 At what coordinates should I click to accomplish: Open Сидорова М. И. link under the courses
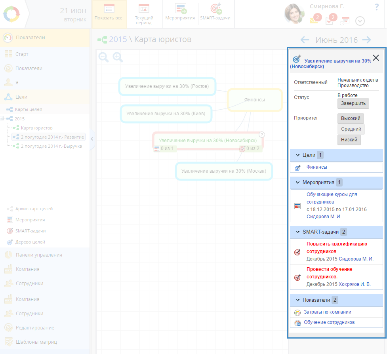pyautogui.click(x=324, y=217)
